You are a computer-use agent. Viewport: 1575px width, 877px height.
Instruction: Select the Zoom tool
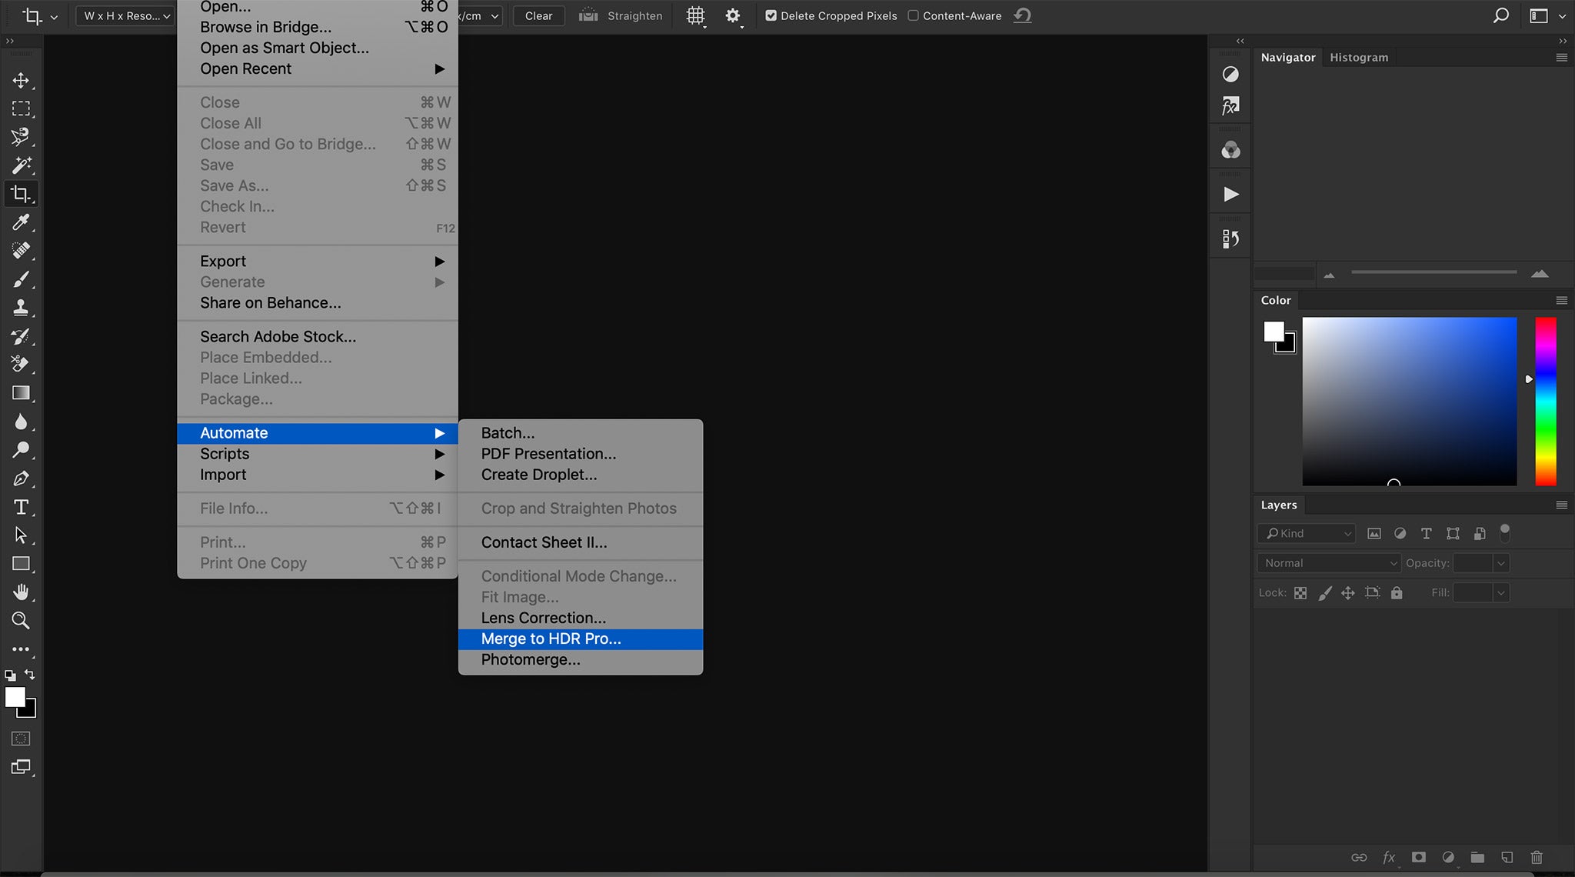(x=21, y=620)
